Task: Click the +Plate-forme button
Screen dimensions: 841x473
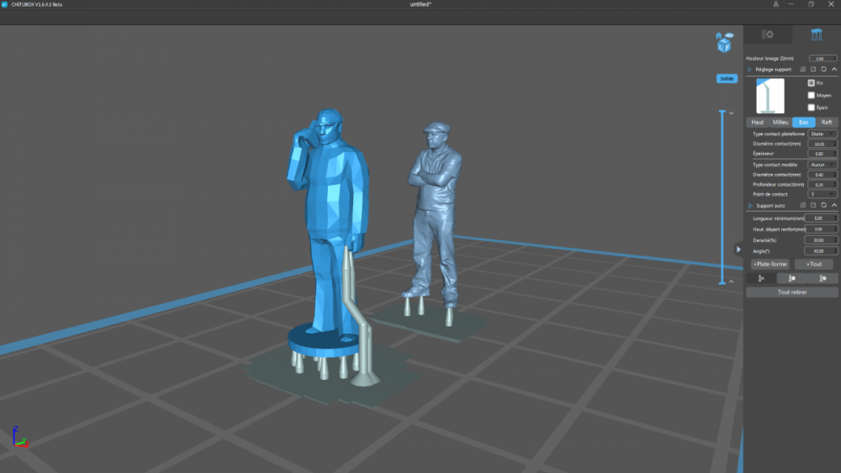Action: tap(770, 264)
